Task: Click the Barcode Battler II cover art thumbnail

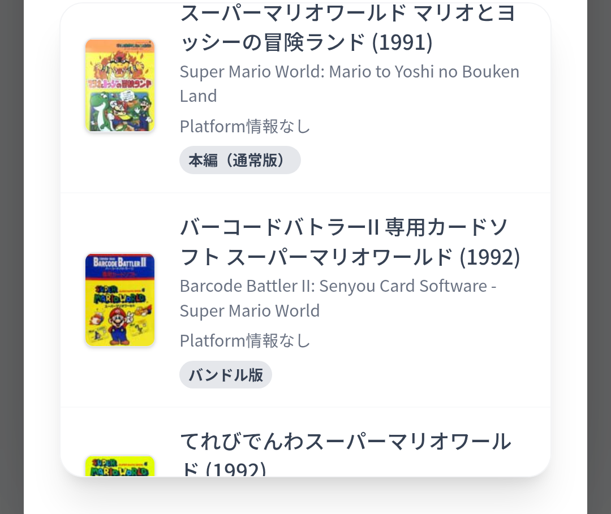Action: pyautogui.click(x=120, y=300)
